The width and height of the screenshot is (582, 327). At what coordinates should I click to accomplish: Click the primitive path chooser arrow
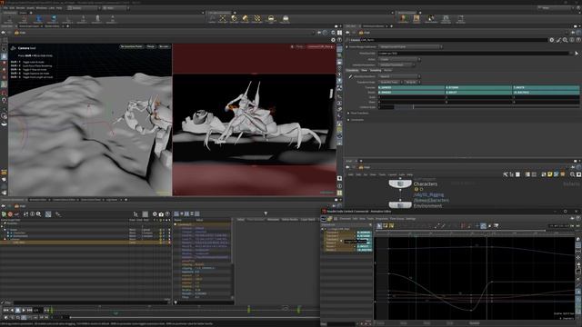(577, 54)
